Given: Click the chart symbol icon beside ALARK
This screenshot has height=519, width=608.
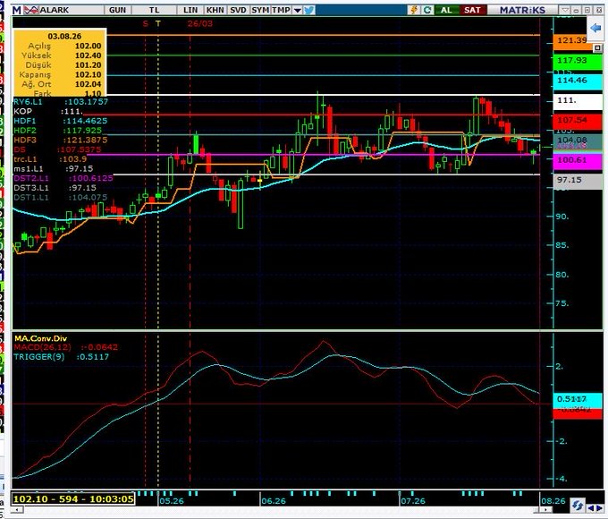Looking at the screenshot, I should tap(31, 10).
